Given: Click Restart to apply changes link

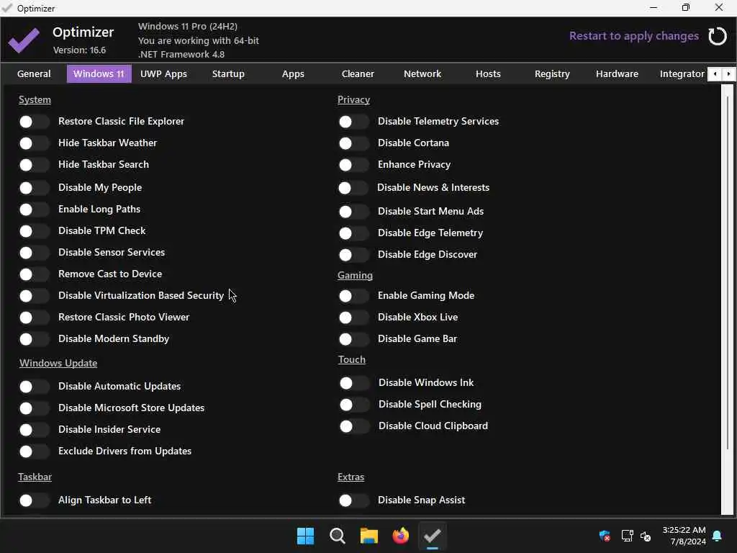Looking at the screenshot, I should (633, 36).
